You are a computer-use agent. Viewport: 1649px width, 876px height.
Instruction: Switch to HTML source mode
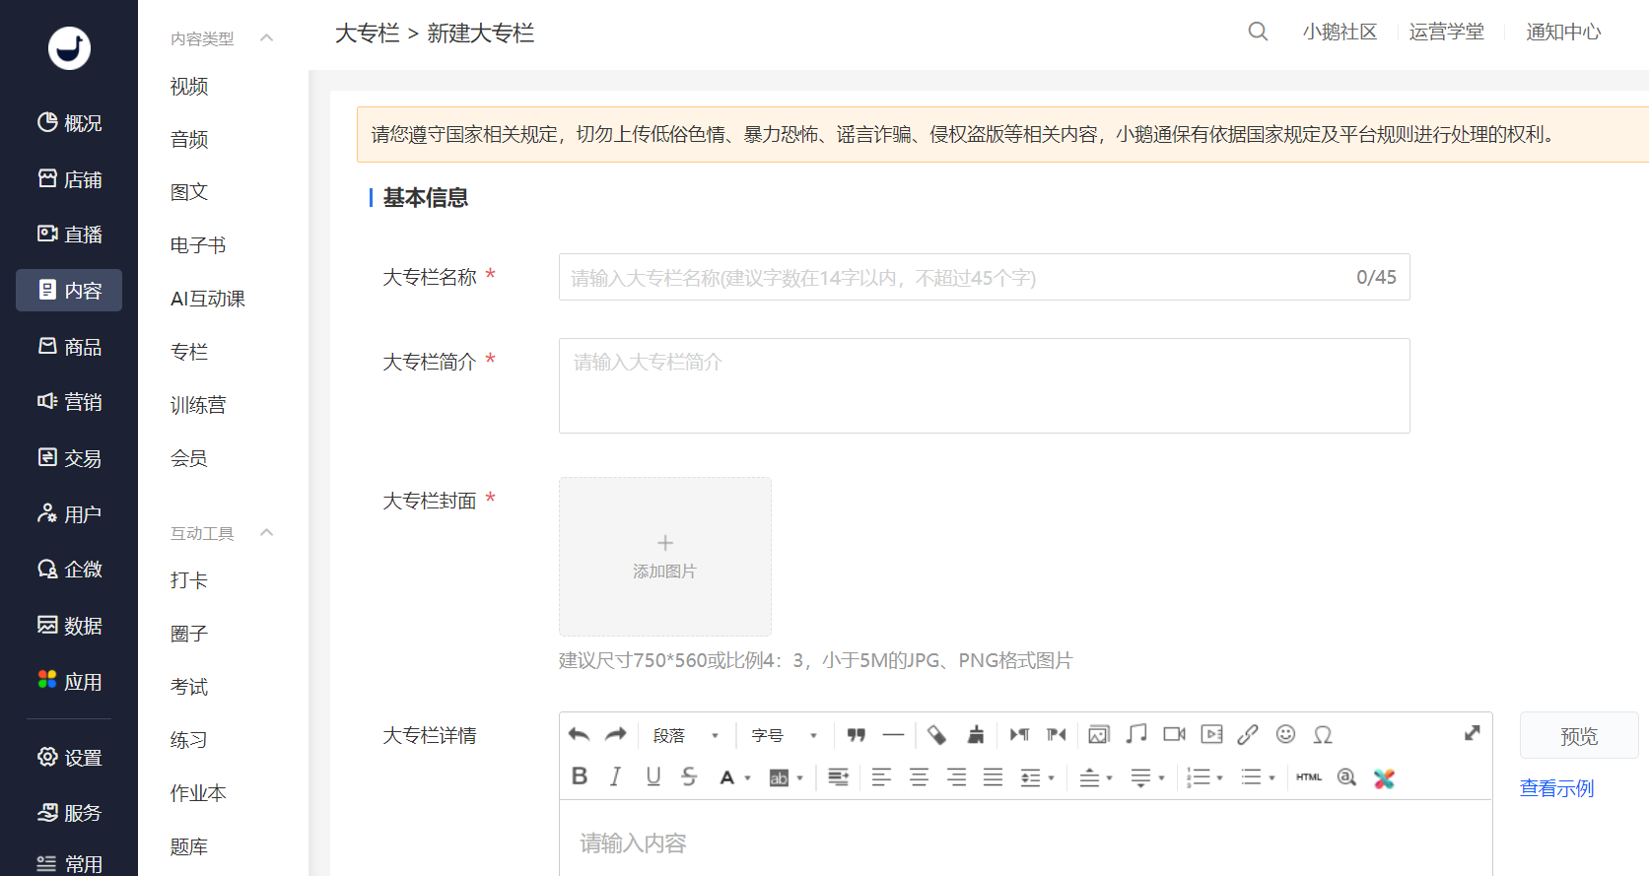point(1309,777)
